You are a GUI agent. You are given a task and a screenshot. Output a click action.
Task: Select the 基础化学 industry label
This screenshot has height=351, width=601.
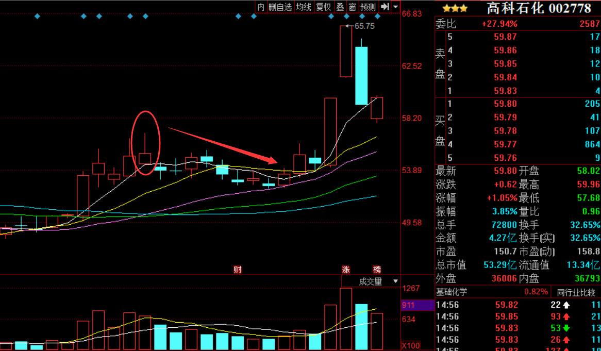click(452, 292)
